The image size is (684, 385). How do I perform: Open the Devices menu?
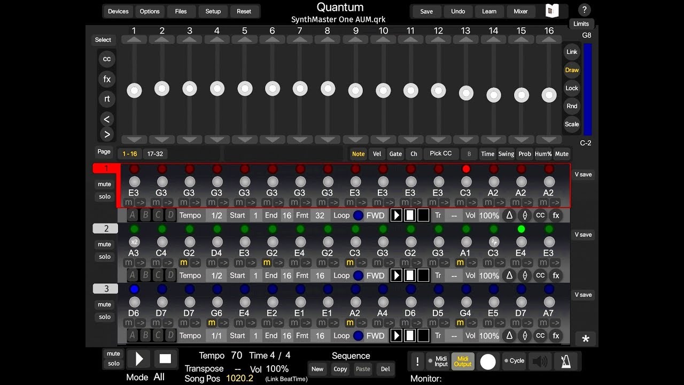(118, 11)
